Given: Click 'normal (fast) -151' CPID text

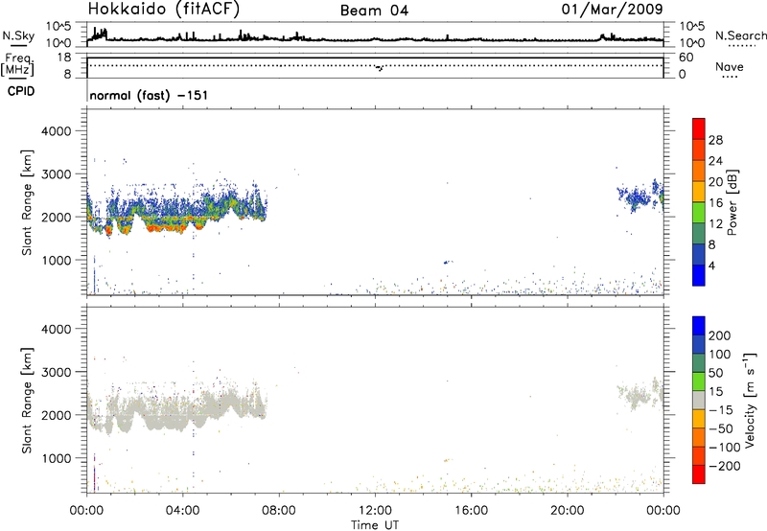Looking at the screenshot, I should coord(149,95).
